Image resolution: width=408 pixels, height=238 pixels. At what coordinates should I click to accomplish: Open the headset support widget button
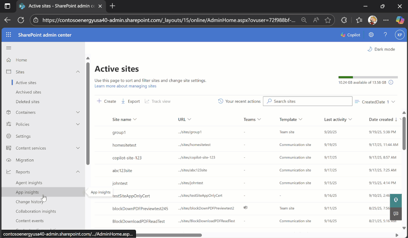click(396, 200)
